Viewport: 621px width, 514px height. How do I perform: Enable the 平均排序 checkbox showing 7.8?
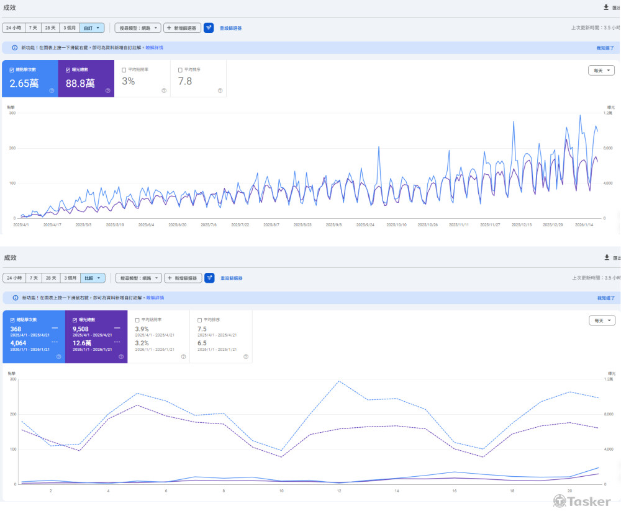pyautogui.click(x=180, y=70)
